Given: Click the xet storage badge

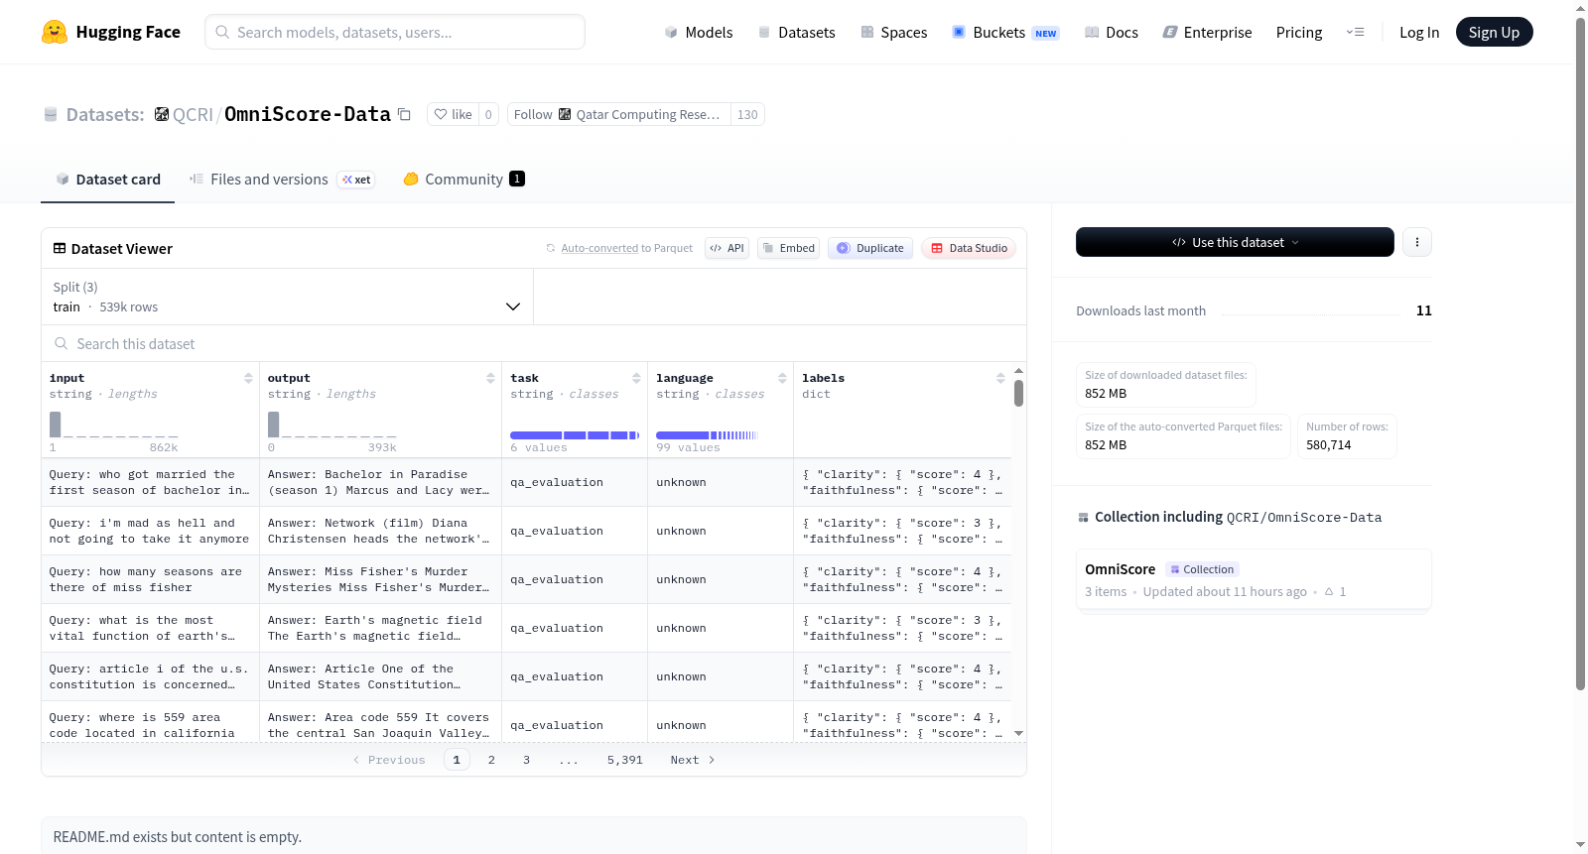Looking at the screenshot, I should (x=356, y=180).
